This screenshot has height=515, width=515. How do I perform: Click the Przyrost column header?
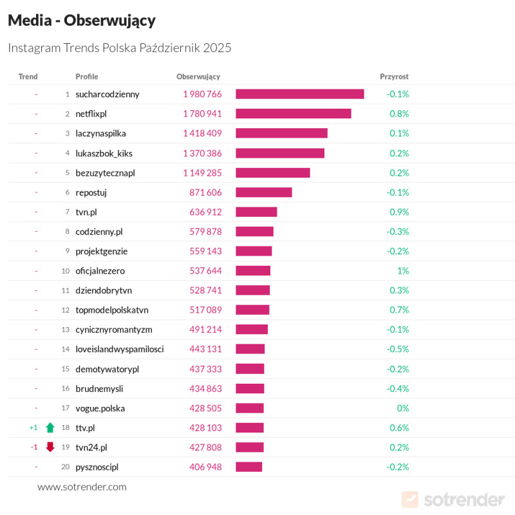click(394, 77)
